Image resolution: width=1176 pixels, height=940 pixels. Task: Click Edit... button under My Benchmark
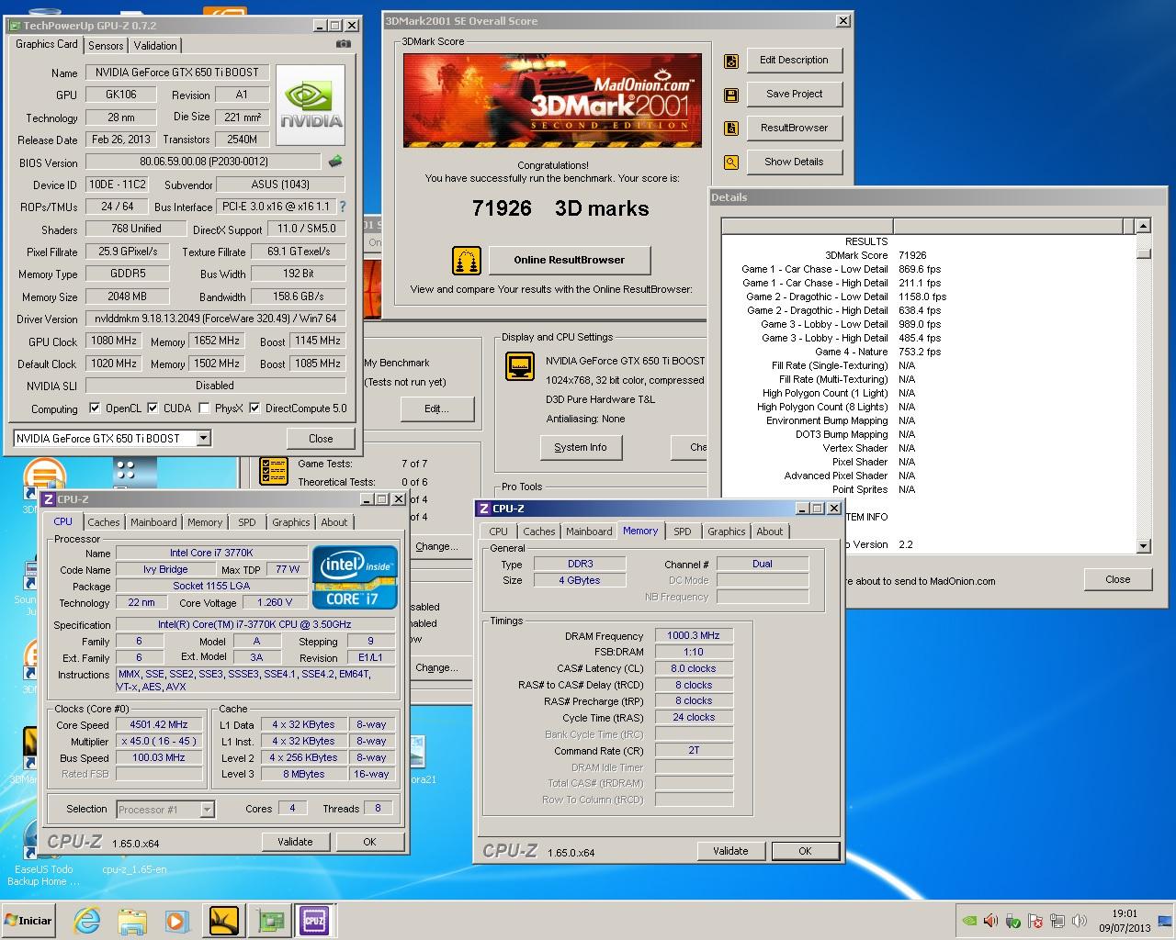(x=436, y=409)
